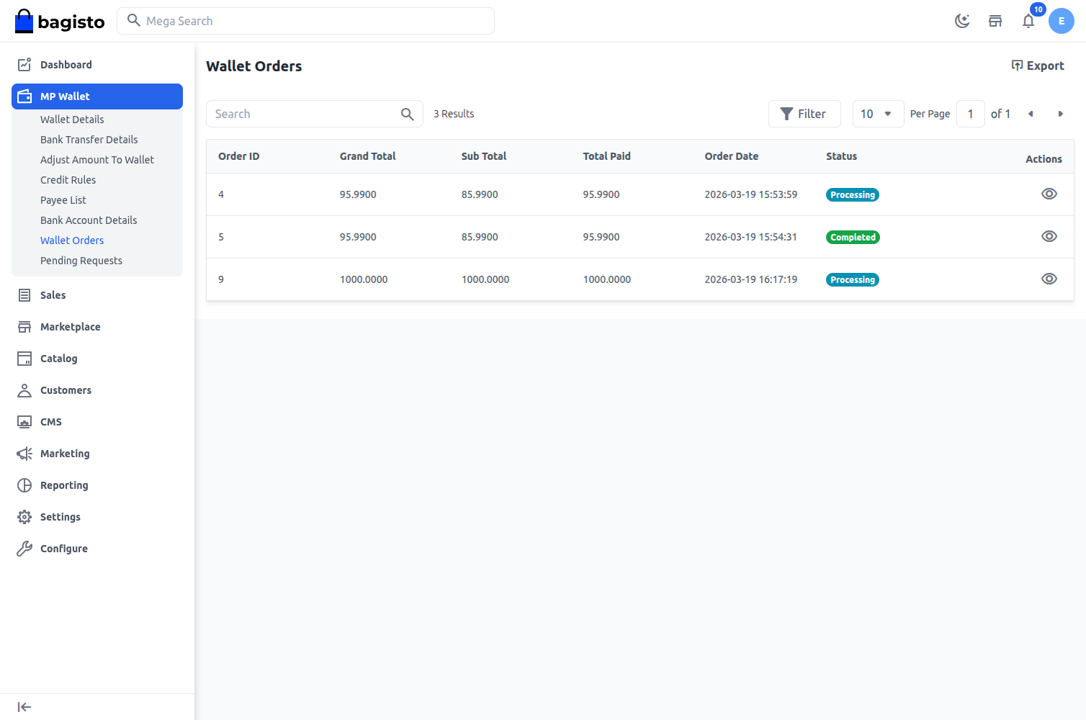Open the Filter panel
The image size is (1086, 720).
coord(804,113)
